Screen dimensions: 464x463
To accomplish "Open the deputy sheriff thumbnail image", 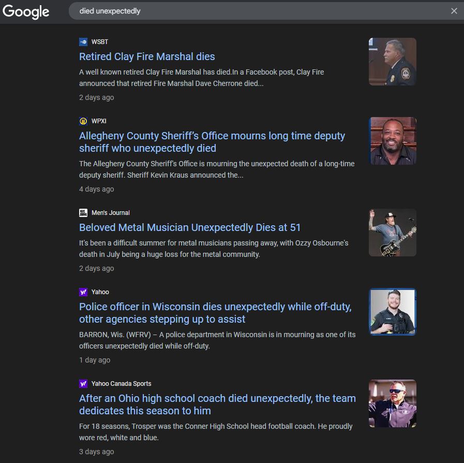I will [393, 141].
